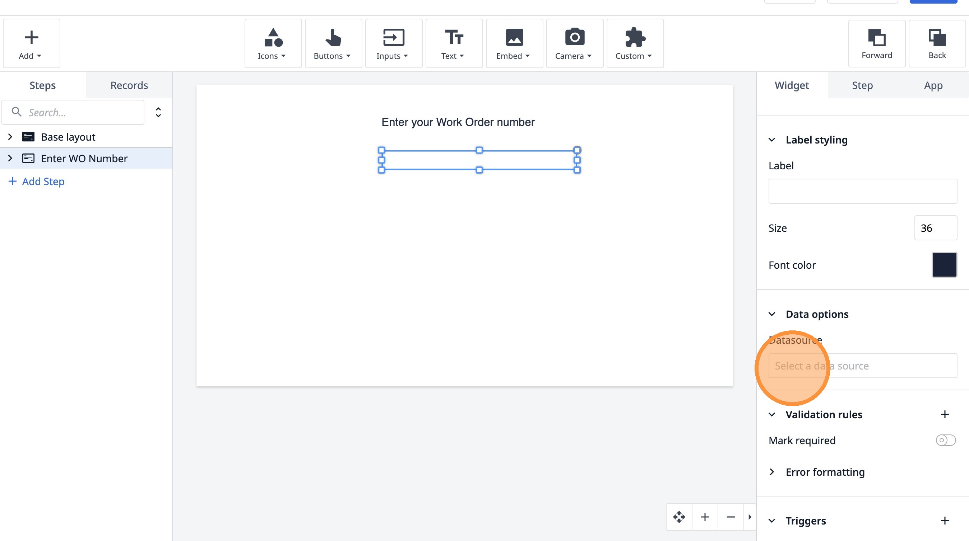Viewport: 969px width, 541px height.
Task: Toggle Mark required switch
Action: coord(945,440)
